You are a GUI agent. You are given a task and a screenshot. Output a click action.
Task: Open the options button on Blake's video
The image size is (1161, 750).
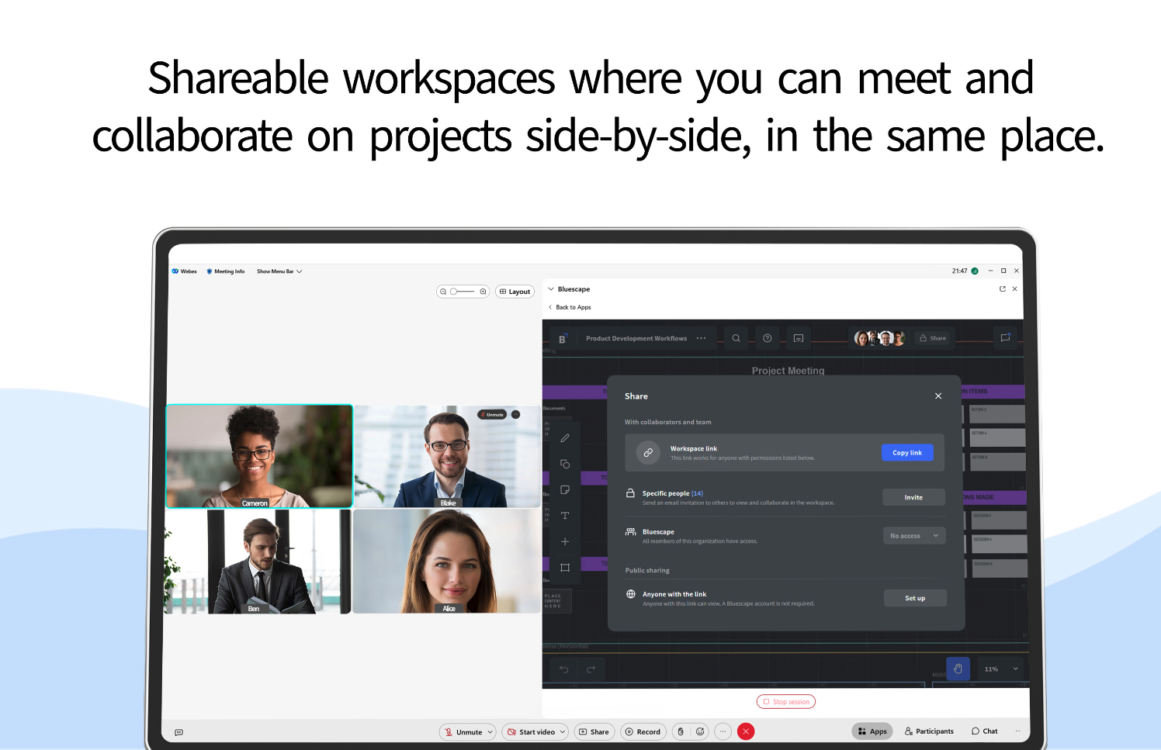pyautogui.click(x=516, y=415)
